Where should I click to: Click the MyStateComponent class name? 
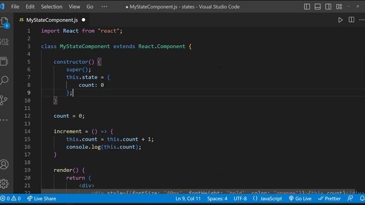click(84, 46)
